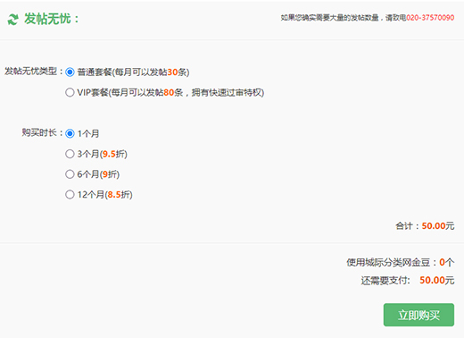This screenshot has height=338, width=464.
Task: Click the green refresh arrows icon
Action: 12,20
